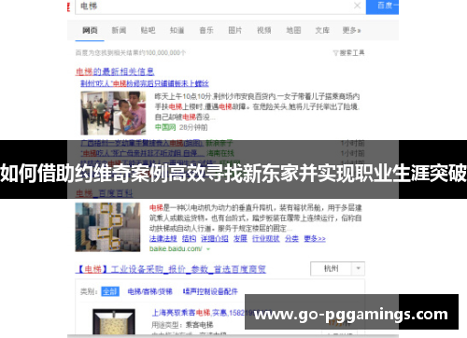
Task: Open the 视频 tab
Action: pos(264,30)
